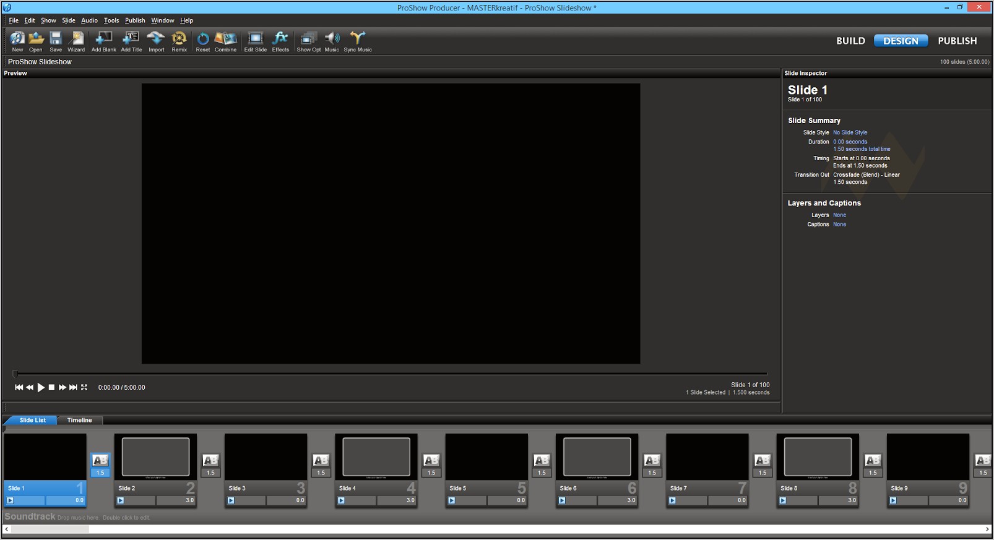
Task: Open the Audio menu
Action: 89,20
